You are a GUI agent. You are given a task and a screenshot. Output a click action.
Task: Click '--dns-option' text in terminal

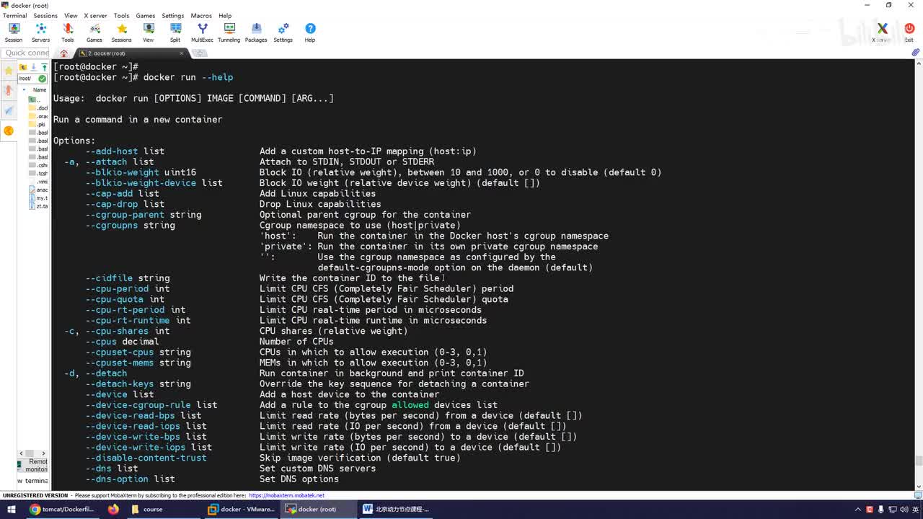click(117, 479)
